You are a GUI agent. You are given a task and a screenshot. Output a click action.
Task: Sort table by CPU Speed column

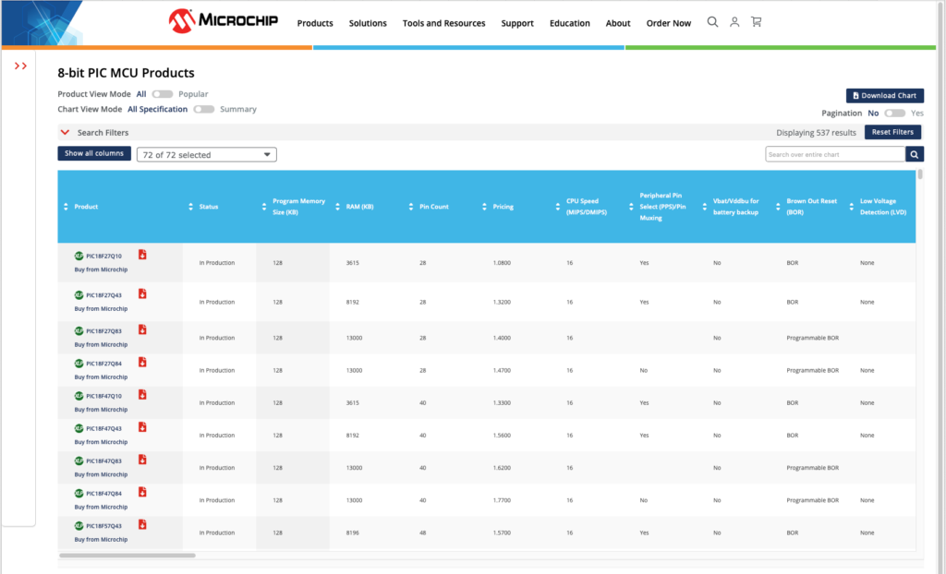point(557,207)
